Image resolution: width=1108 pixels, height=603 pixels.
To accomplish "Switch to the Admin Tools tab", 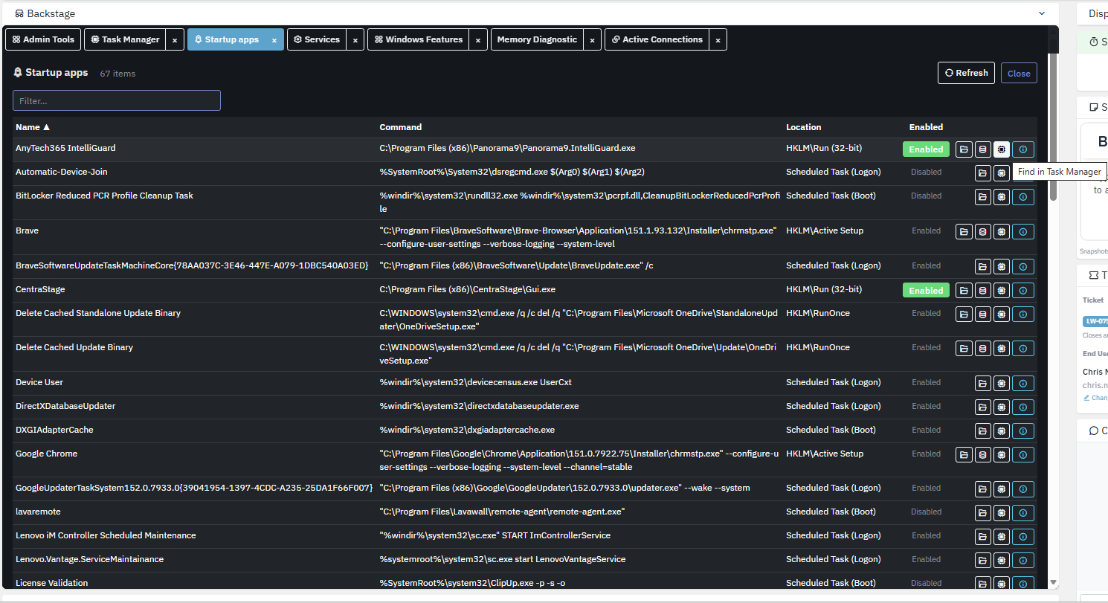I will (43, 39).
